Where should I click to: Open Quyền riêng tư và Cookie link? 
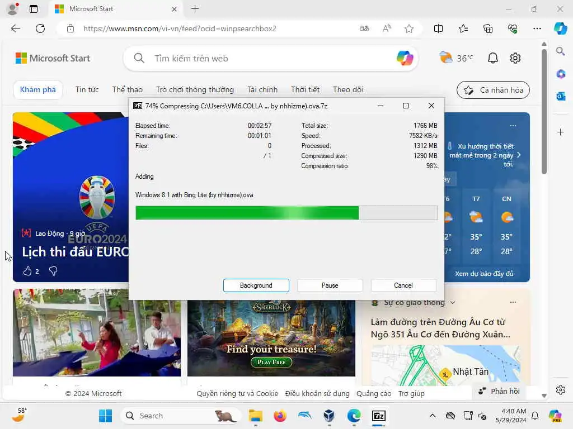click(x=237, y=394)
